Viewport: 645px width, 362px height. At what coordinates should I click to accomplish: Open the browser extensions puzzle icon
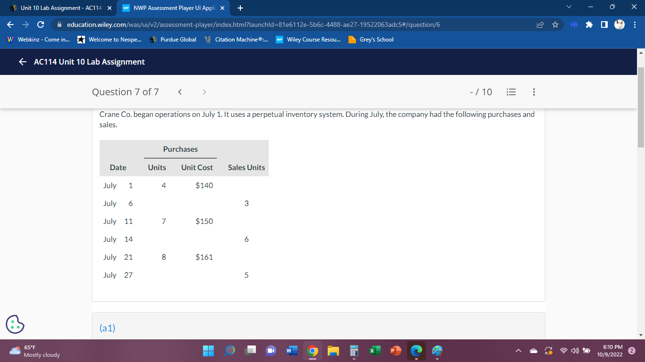pos(589,25)
